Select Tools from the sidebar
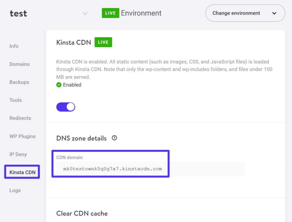The width and height of the screenshot is (292, 222). coord(15,100)
